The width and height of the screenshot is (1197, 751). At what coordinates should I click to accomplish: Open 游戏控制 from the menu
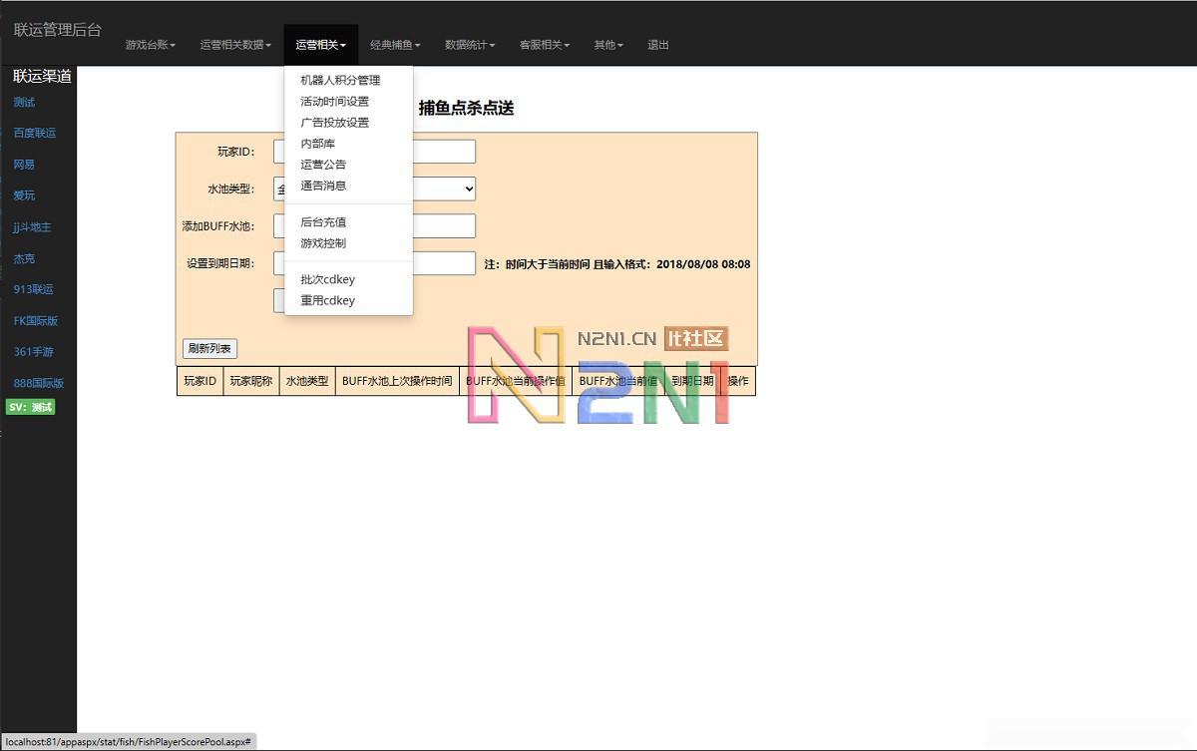(323, 243)
